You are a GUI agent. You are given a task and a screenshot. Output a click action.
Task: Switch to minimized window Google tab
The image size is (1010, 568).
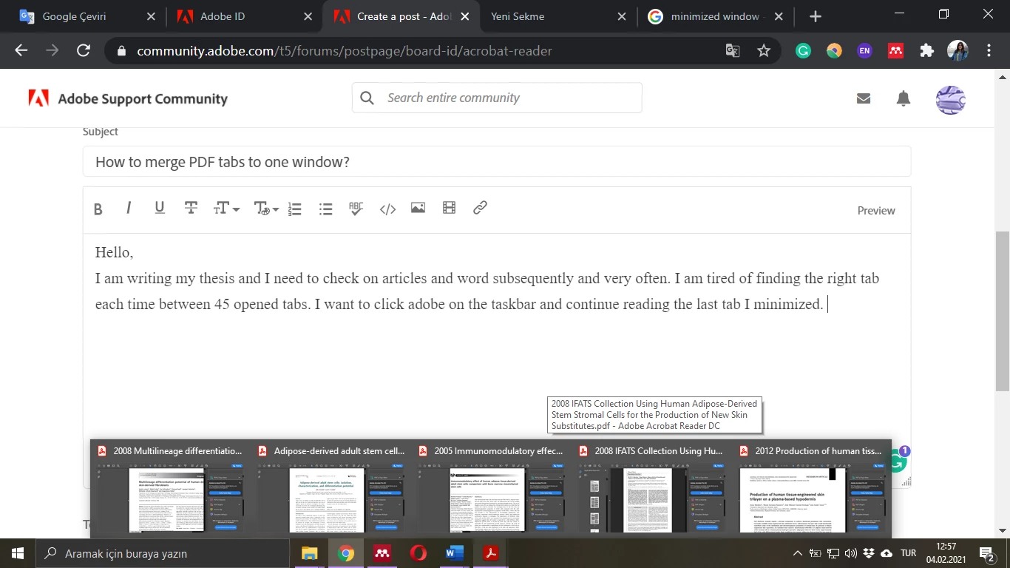pyautogui.click(x=714, y=16)
